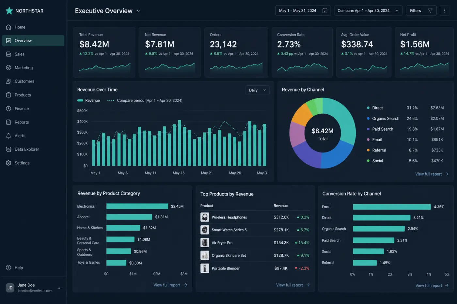Click the Home house icon in sidebar

point(8,27)
